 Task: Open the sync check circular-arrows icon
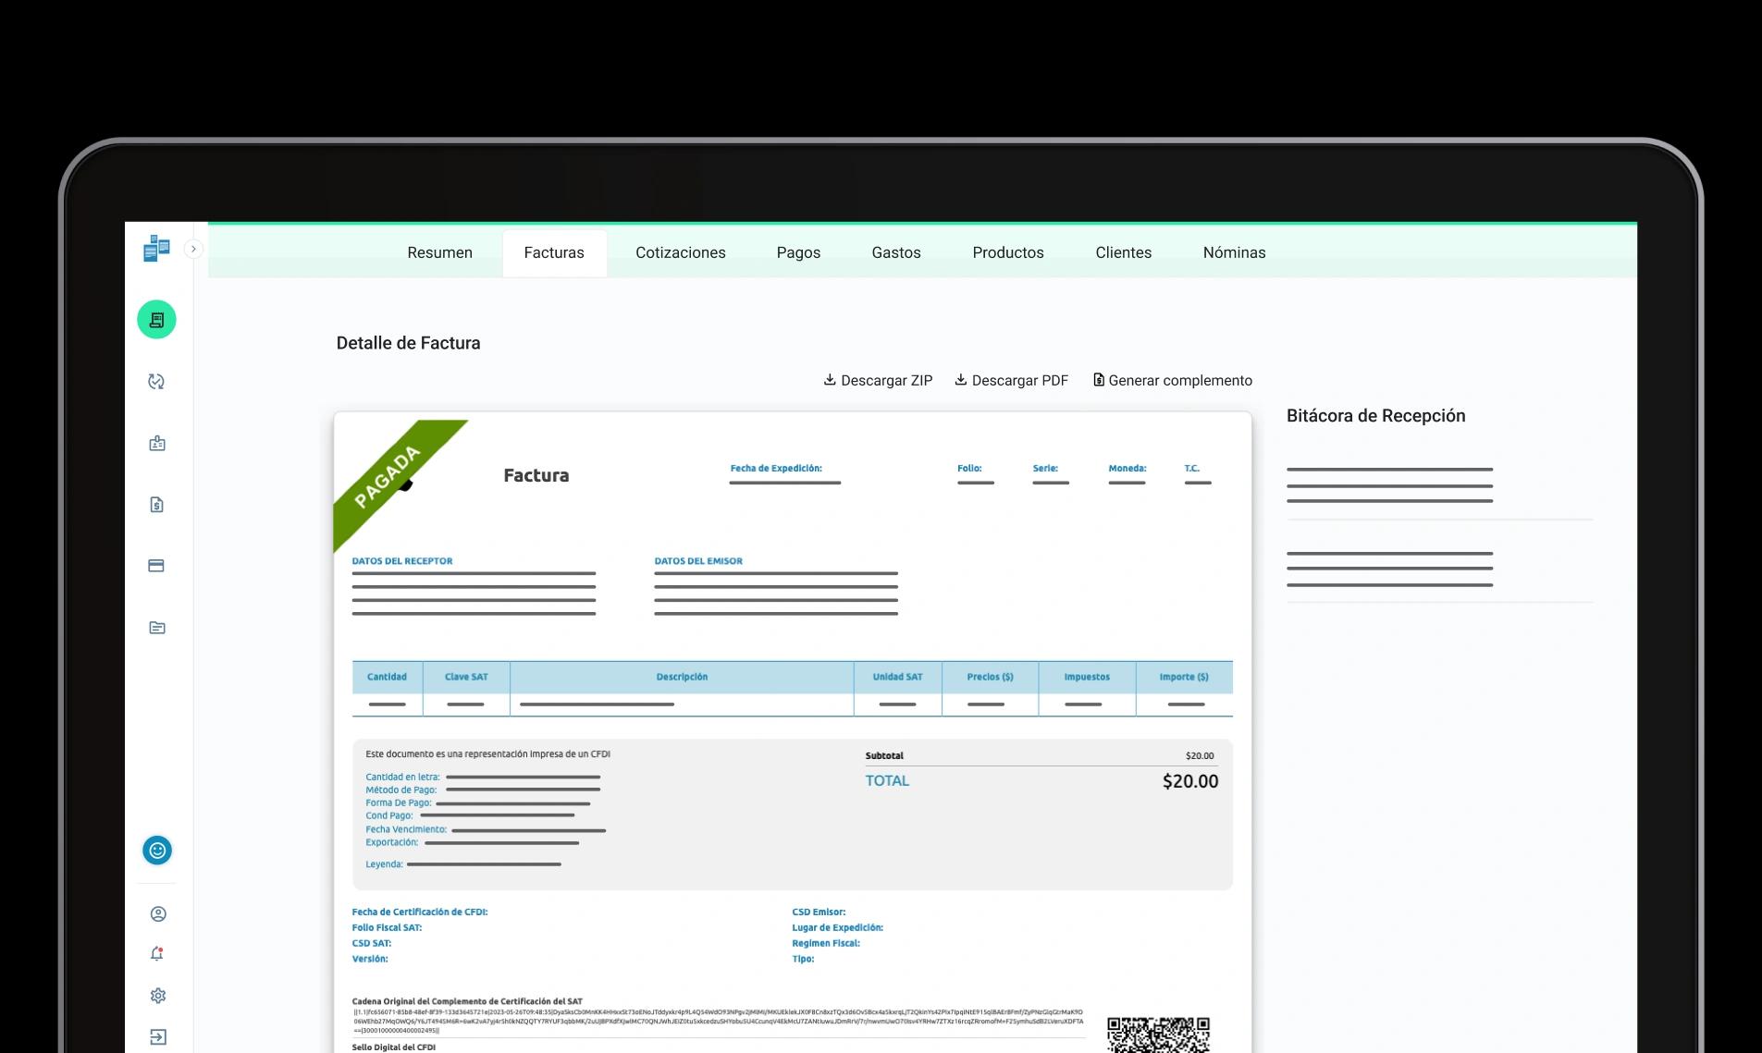point(156,382)
